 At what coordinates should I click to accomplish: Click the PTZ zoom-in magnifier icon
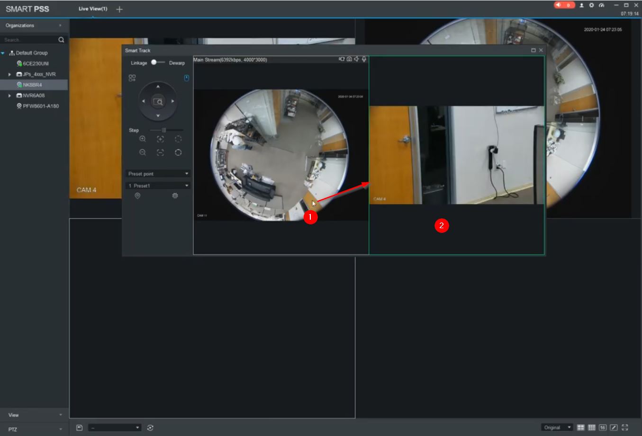click(x=143, y=139)
